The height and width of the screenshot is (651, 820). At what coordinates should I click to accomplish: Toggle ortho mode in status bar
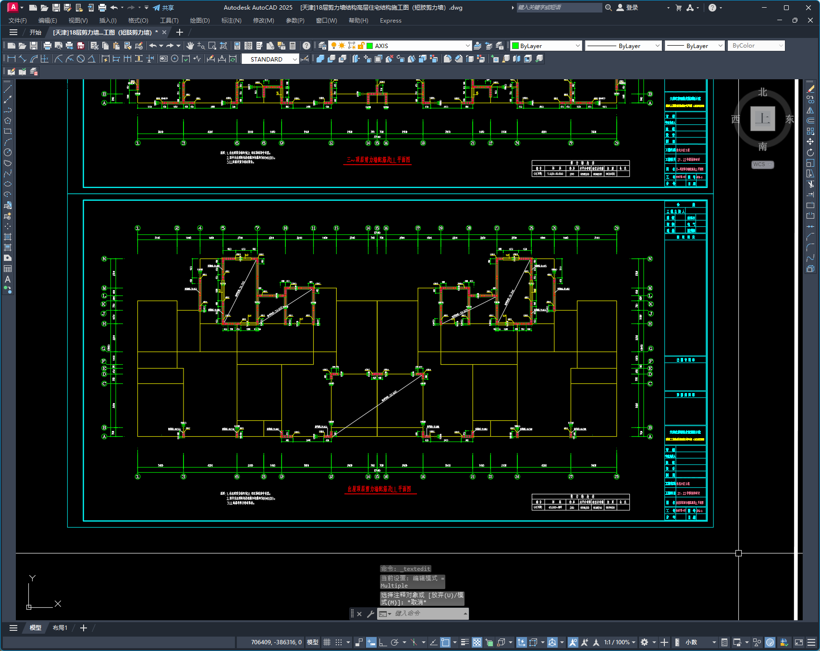(383, 642)
